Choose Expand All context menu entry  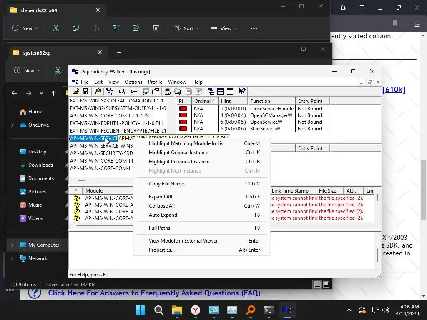click(x=201, y=197)
